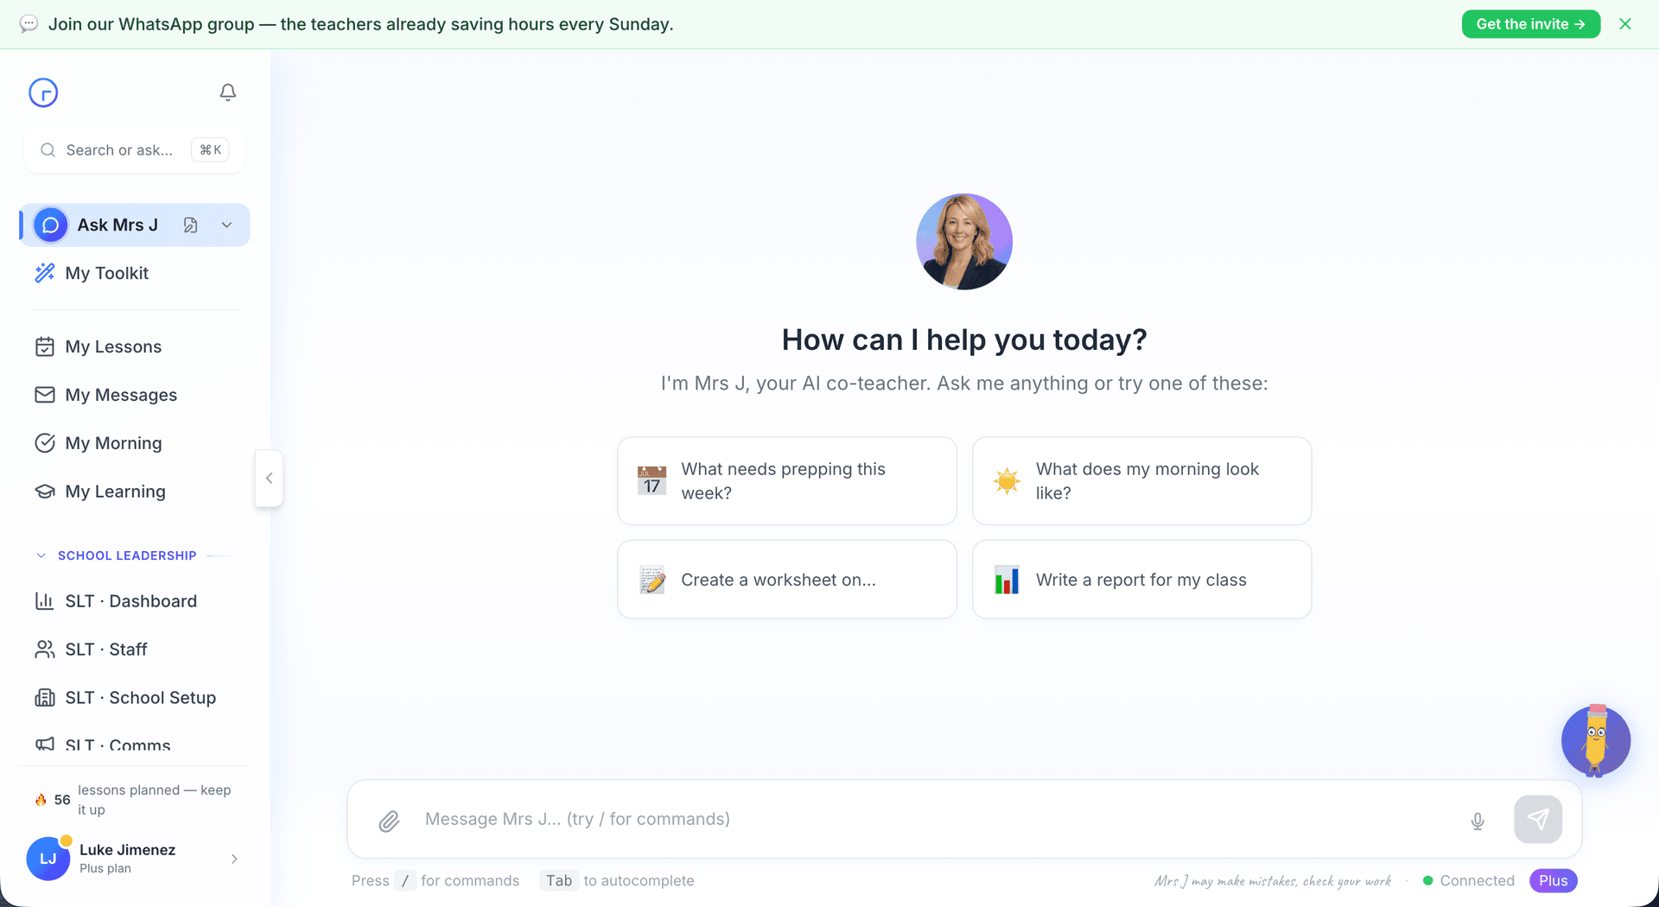Click the send message paper plane button

[1538, 819]
